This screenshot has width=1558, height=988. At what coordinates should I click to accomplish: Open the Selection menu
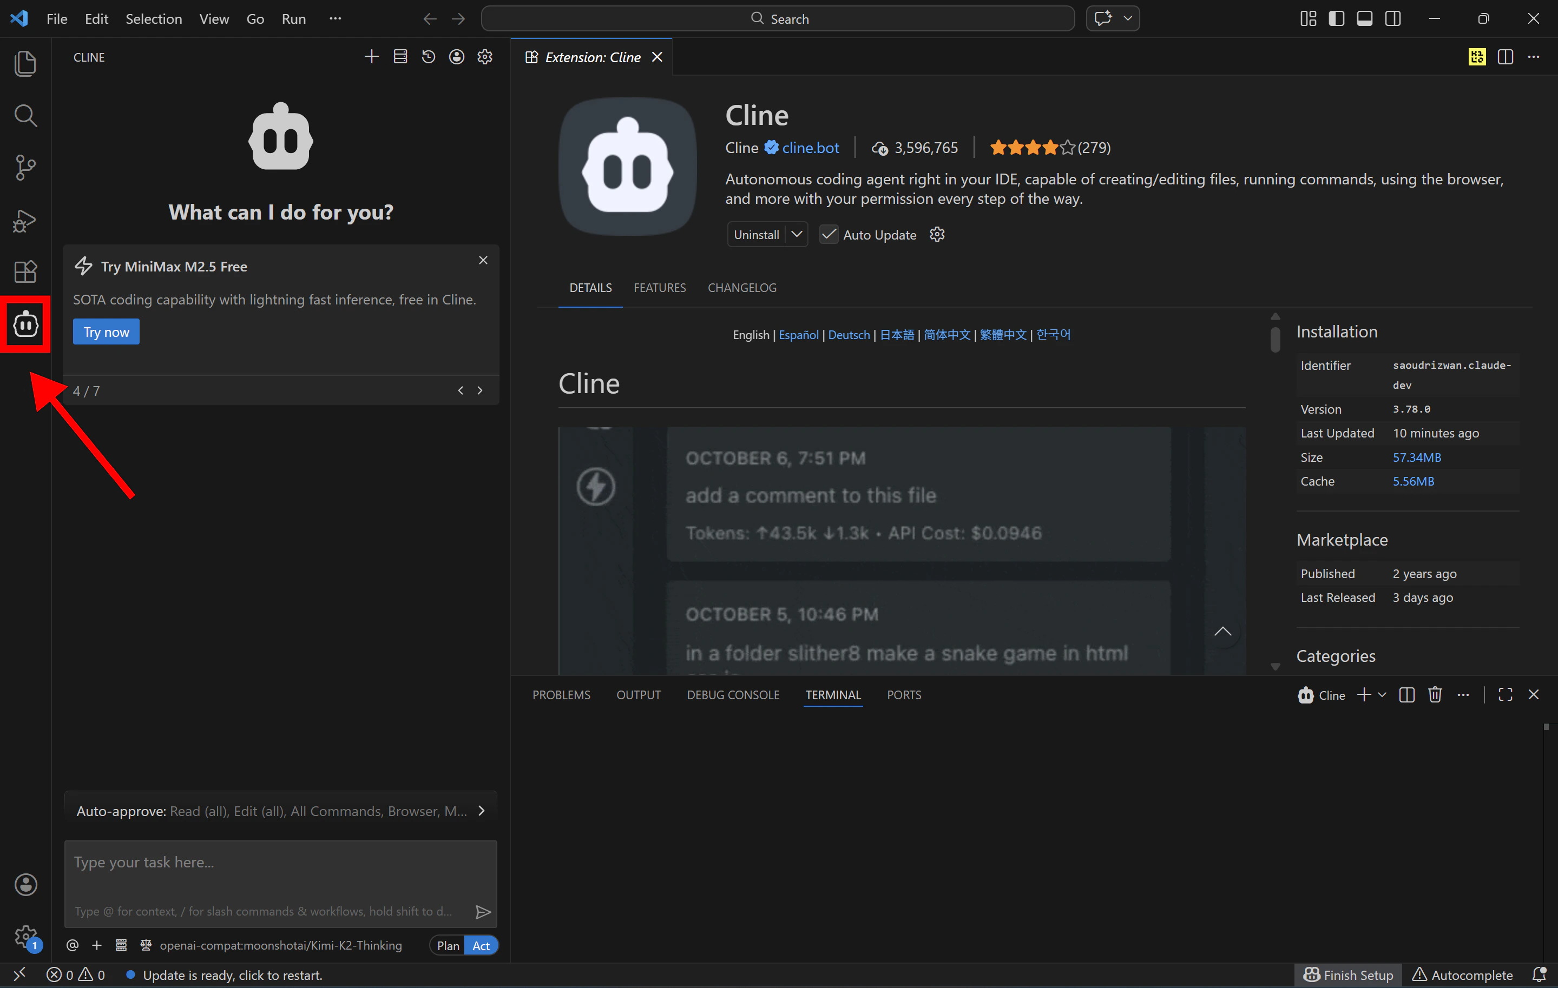click(x=153, y=19)
